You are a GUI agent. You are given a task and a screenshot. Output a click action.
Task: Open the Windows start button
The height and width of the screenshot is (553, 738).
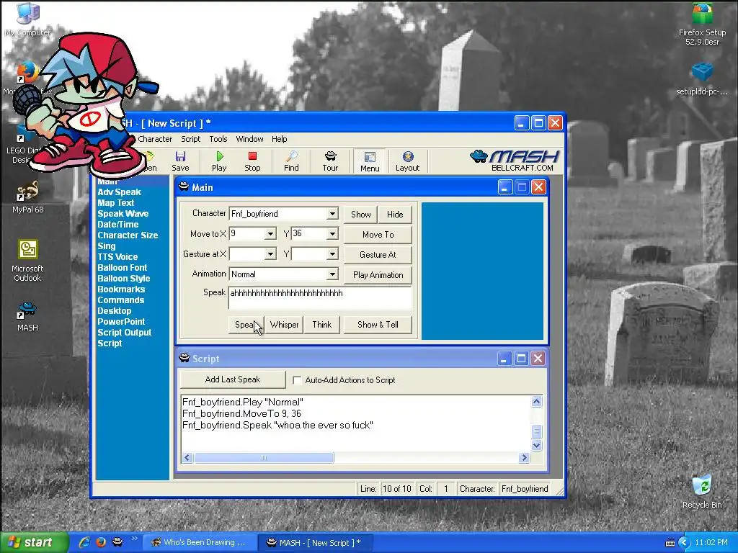tap(35, 543)
